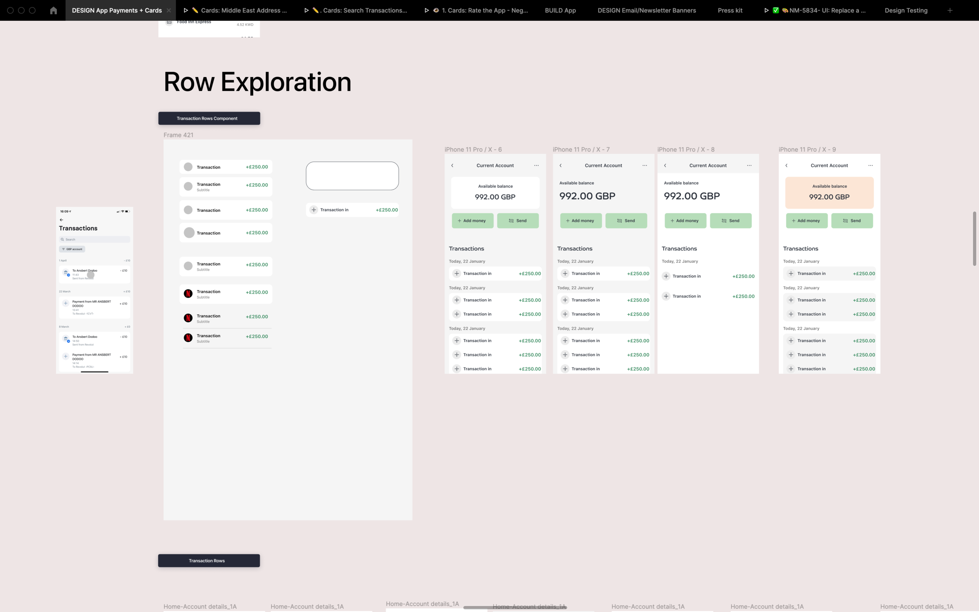Click back arrow in Transactions phone mockup
The image size is (979, 612).
[61, 220]
